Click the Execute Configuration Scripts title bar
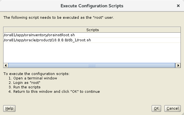Image resolution: width=184 pixels, height=115 pixels. point(92,6)
